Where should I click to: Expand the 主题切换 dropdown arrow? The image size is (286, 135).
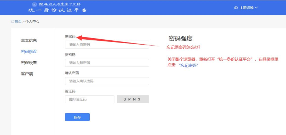coord(256,7)
